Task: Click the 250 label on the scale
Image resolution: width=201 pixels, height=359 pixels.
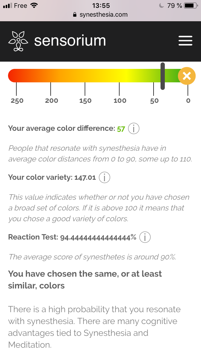Action: click(x=17, y=101)
